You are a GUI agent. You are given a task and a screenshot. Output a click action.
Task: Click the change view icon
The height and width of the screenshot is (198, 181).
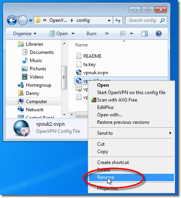[x=123, y=34]
